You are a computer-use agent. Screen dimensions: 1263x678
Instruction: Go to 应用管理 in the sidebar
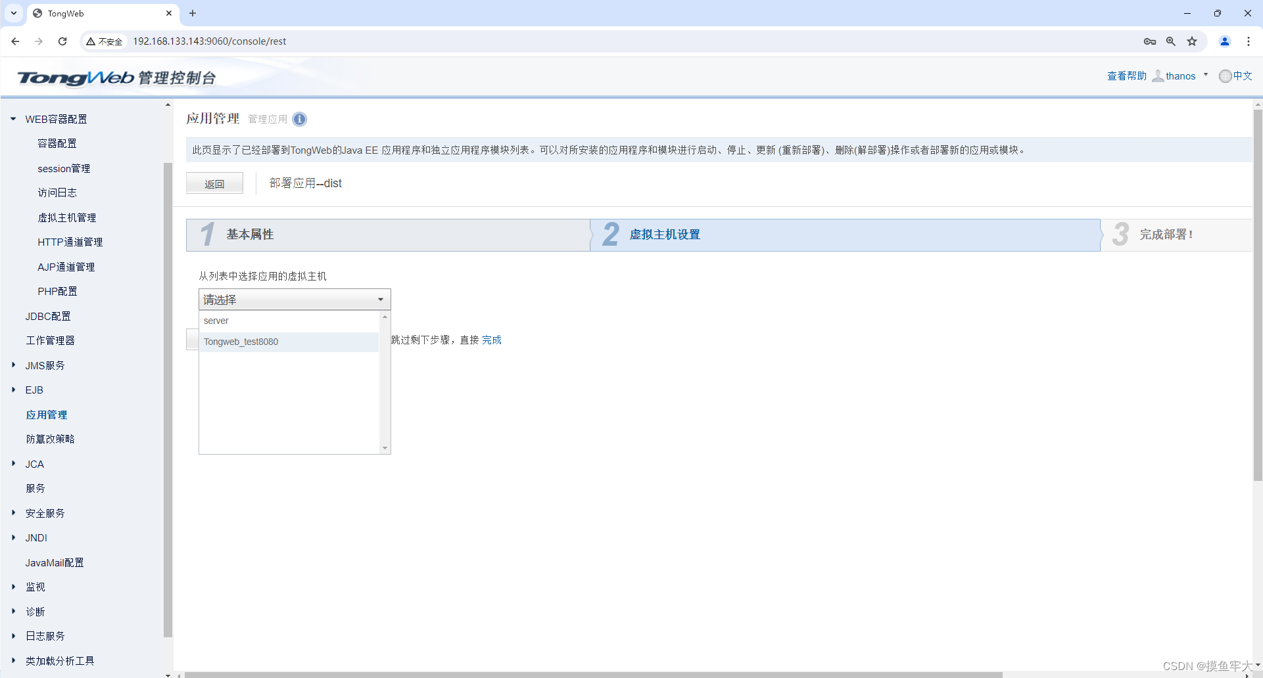47,415
